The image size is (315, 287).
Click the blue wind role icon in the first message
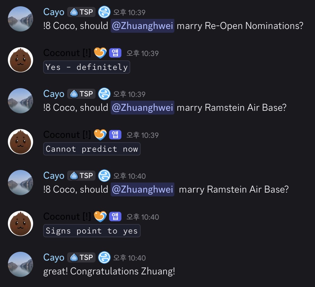[x=104, y=12]
